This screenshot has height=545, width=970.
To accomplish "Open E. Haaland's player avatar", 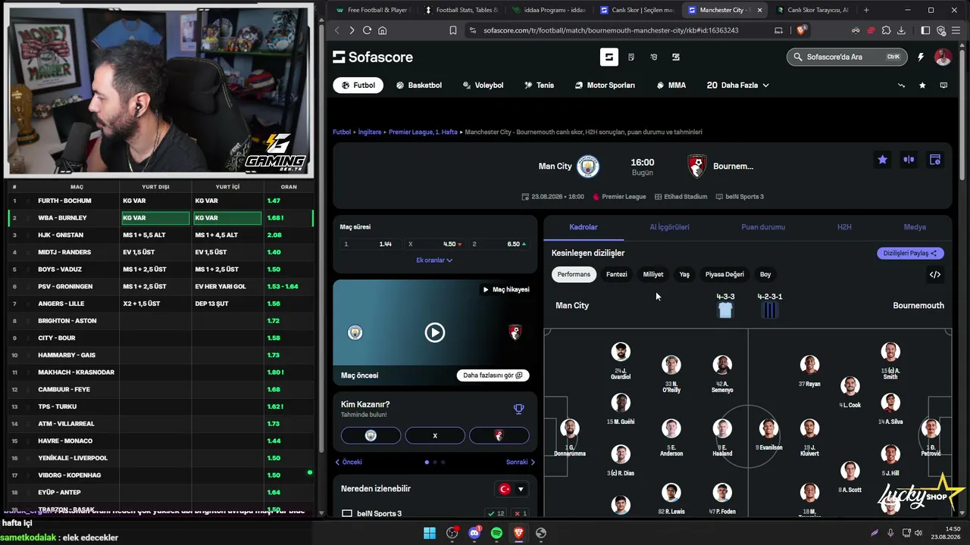I will [x=722, y=429].
